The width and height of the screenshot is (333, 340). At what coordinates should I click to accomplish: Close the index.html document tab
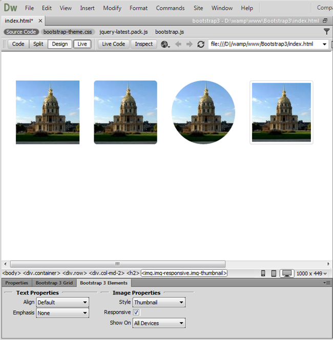tap(40, 21)
